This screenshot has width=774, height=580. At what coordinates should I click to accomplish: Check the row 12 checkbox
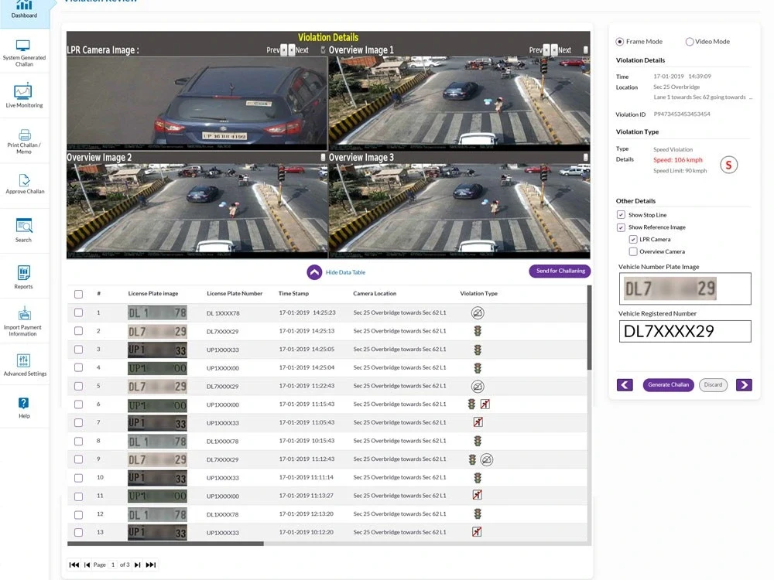pyautogui.click(x=78, y=515)
